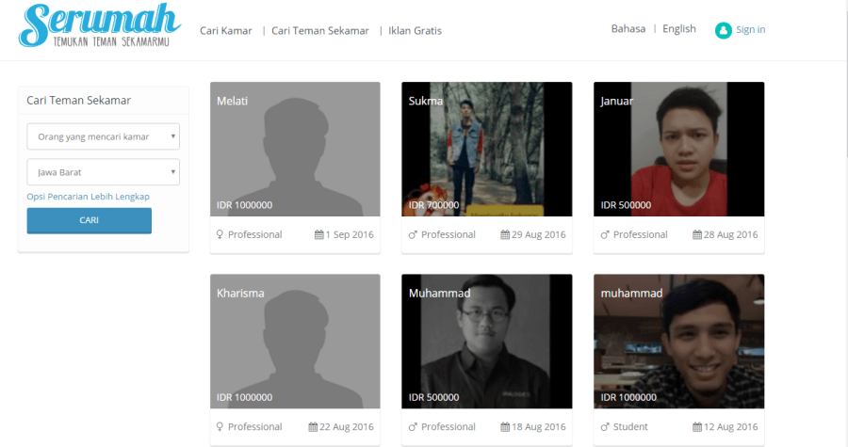Image resolution: width=848 pixels, height=447 pixels.
Task: Click Opsi Pencarian Lebih Lengkap link
Action: point(88,197)
